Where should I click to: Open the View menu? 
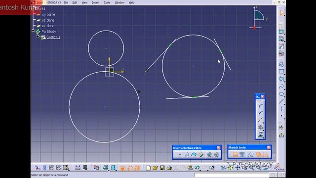click(x=84, y=2)
